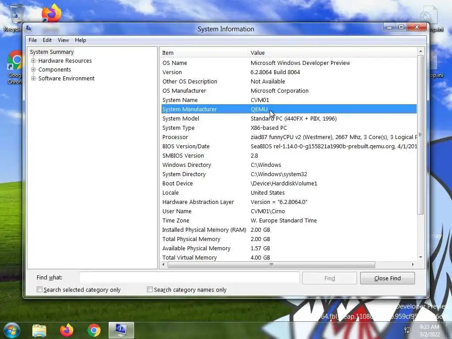
Task: Click the horizontal scrollbar right arrow
Action: tap(413, 264)
